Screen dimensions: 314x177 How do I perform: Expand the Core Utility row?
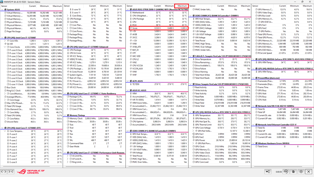[5, 112]
